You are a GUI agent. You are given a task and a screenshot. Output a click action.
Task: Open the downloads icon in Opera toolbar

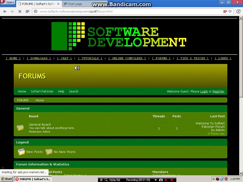coord(238,11)
